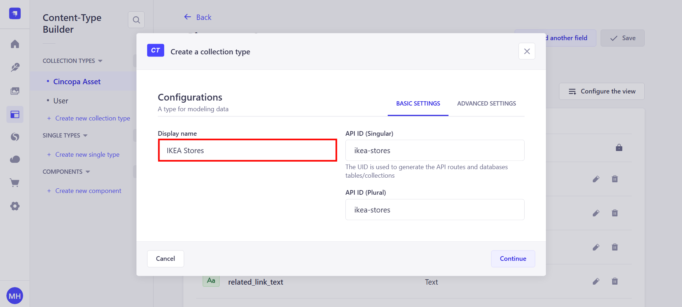Edit the related_link_text field pencil icon
Image resolution: width=682 pixels, height=307 pixels.
(596, 281)
